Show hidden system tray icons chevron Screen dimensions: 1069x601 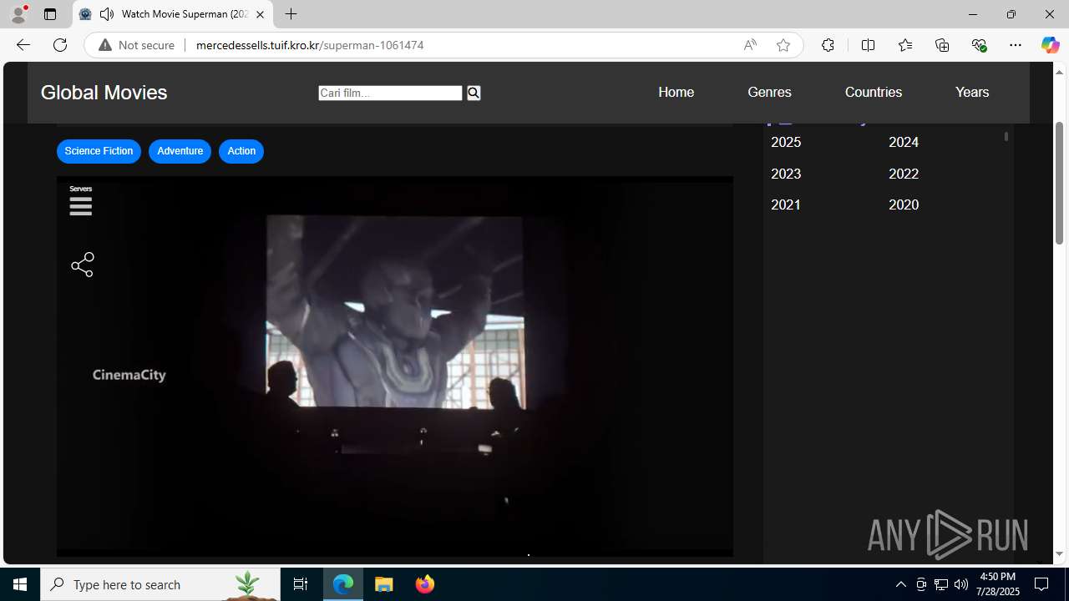(900, 584)
